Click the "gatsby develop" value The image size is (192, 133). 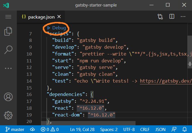(104, 47)
